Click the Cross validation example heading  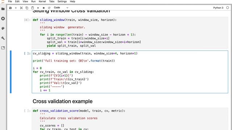63,101
